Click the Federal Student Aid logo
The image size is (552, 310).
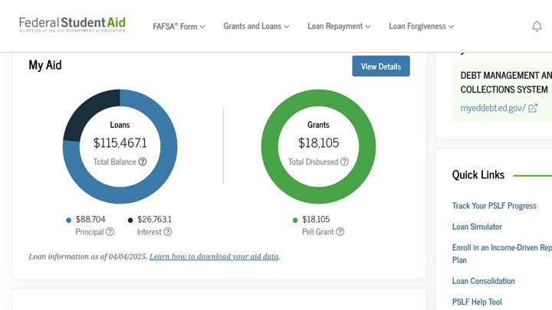point(73,24)
